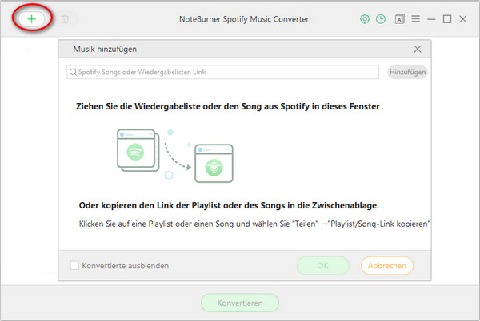The width and height of the screenshot is (480, 321).
Task: Open conversion history clock icon
Action: point(381,19)
